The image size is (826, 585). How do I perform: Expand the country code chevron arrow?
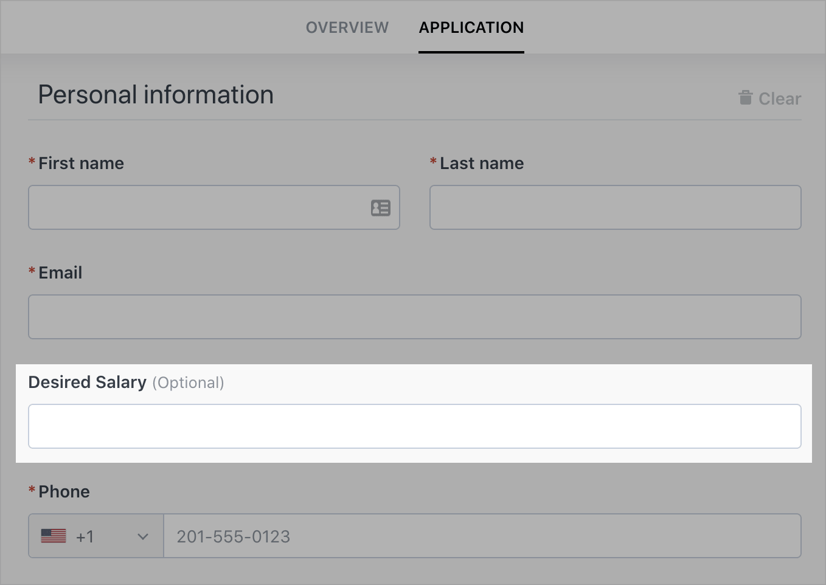(x=143, y=536)
